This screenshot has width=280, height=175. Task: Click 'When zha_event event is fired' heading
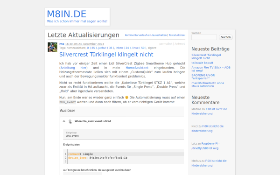[x=93, y=121]
